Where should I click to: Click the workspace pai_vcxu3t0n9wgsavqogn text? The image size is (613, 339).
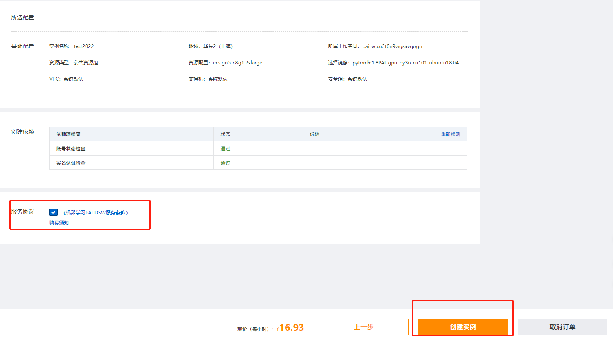tap(392, 46)
